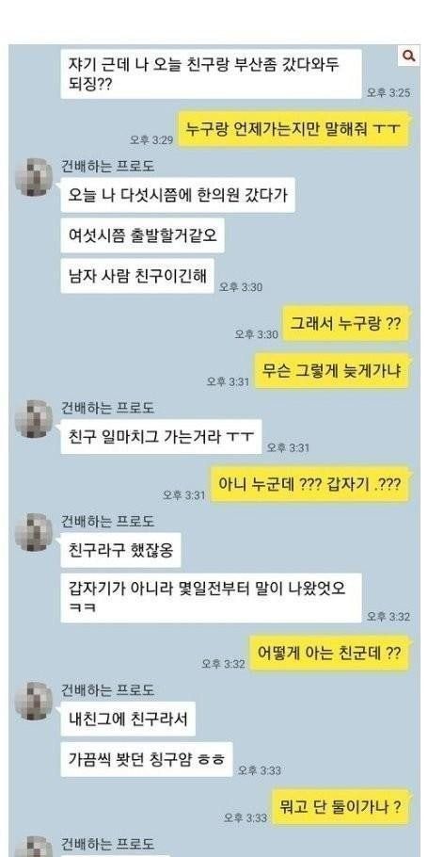This screenshot has height=857, width=428.
Task: Select the message 쟈기 근데 나 오늘 친구랑 부산좀
Action: 212,74
